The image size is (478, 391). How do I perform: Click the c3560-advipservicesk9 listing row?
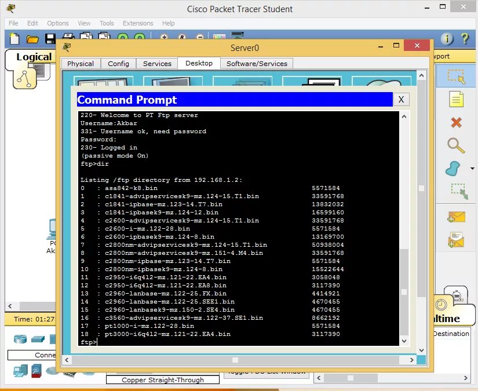click(x=210, y=318)
